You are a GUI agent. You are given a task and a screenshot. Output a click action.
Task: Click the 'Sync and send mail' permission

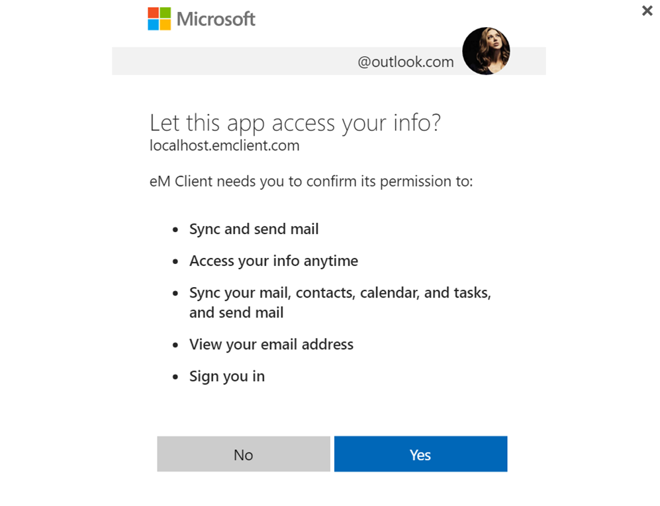(254, 230)
